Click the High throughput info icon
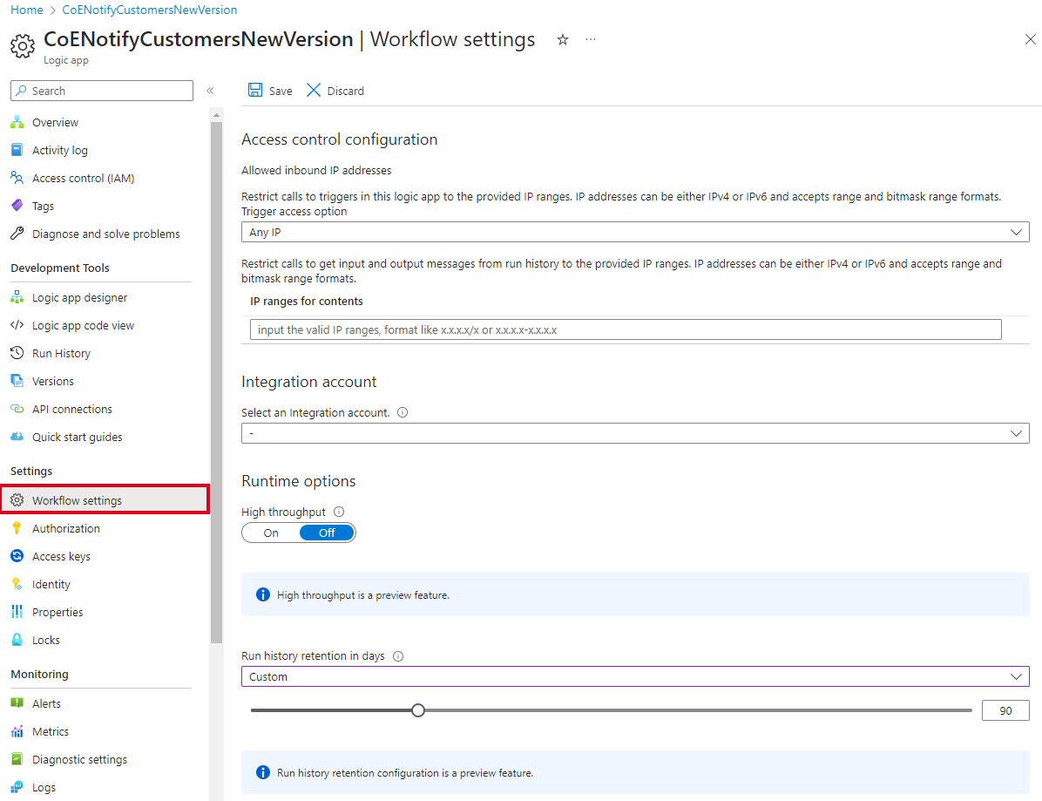Image resolution: width=1042 pixels, height=801 pixels. point(339,513)
